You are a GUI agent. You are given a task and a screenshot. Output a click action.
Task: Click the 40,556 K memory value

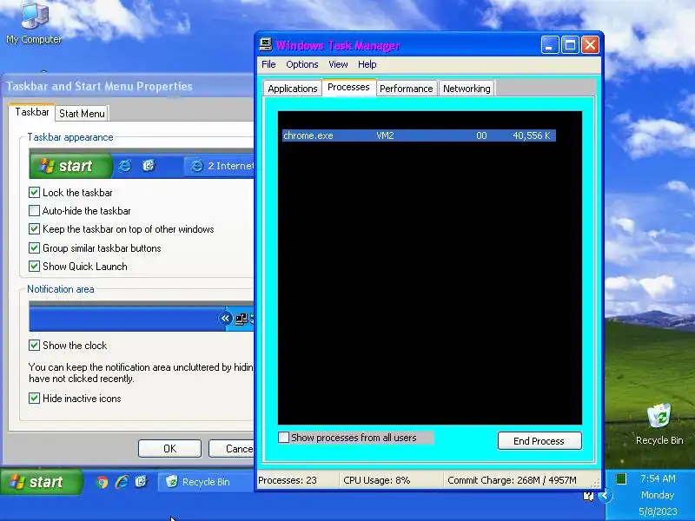coord(531,135)
